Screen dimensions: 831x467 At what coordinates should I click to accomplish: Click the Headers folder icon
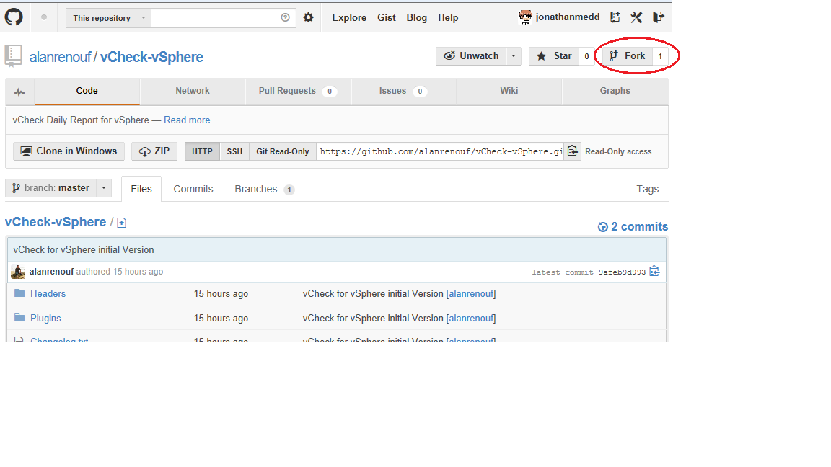point(19,293)
